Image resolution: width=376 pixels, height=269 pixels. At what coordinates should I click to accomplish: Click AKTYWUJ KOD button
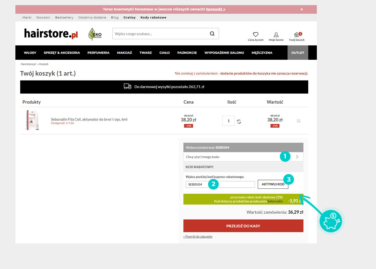coord(273,184)
